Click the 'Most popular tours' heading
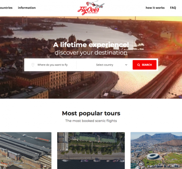The image size is (182, 169). click(91, 113)
